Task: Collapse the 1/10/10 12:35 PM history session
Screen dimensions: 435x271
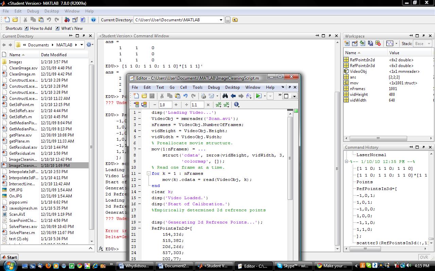Action: click(x=347, y=162)
